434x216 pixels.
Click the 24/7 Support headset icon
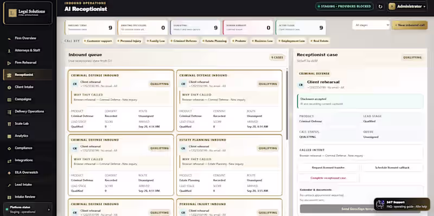point(381,204)
